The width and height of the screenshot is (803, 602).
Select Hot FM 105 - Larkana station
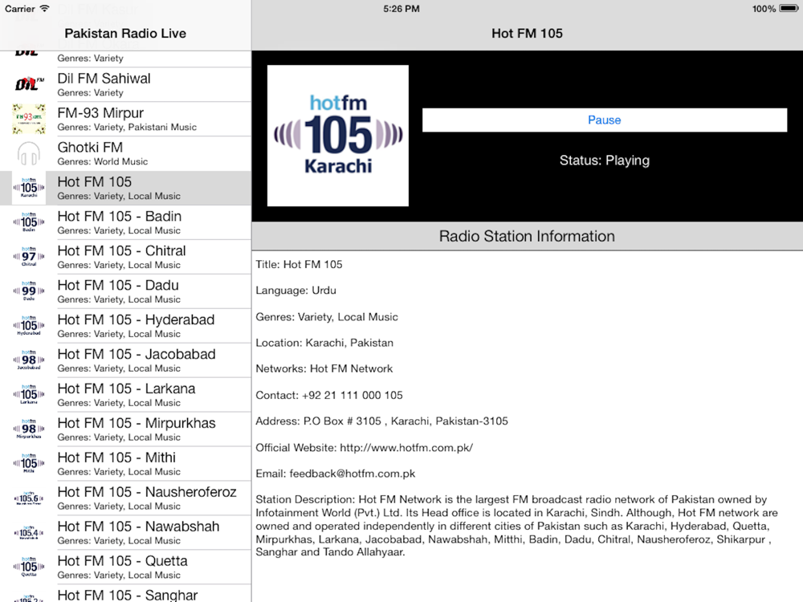coord(125,395)
